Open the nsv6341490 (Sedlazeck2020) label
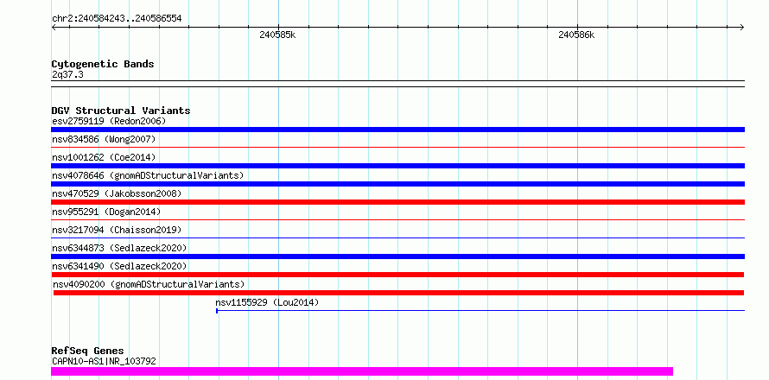769x380 pixels. coord(119,266)
